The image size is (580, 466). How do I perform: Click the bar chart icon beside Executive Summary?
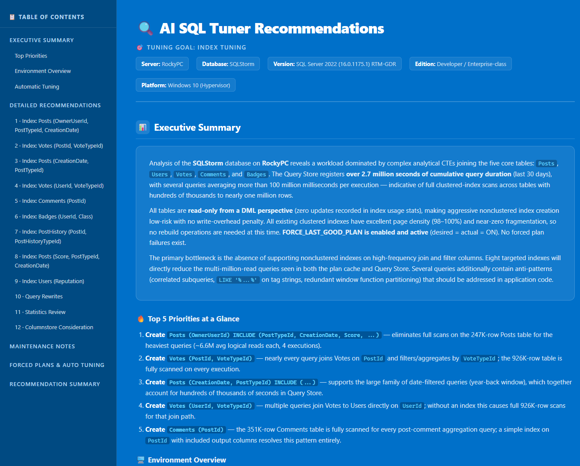tap(143, 127)
